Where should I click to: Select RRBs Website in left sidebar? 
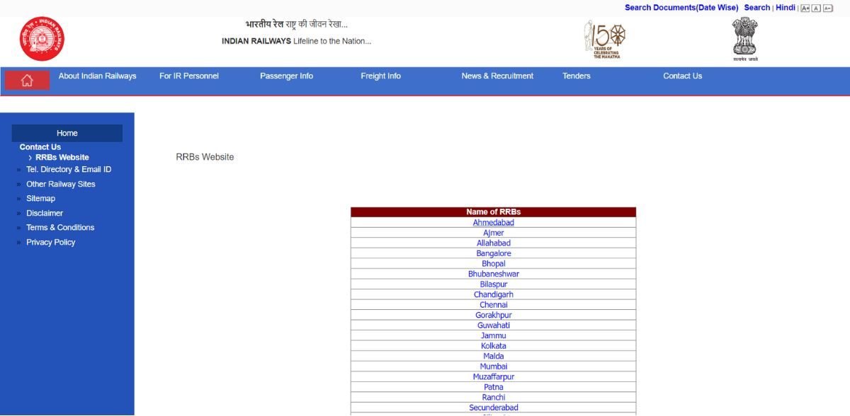(x=62, y=158)
